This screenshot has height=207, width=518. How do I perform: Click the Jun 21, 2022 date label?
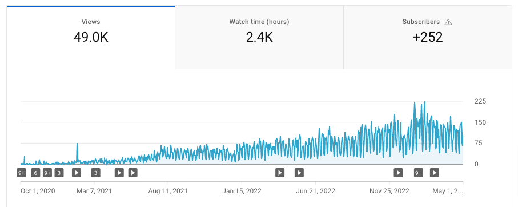click(315, 191)
